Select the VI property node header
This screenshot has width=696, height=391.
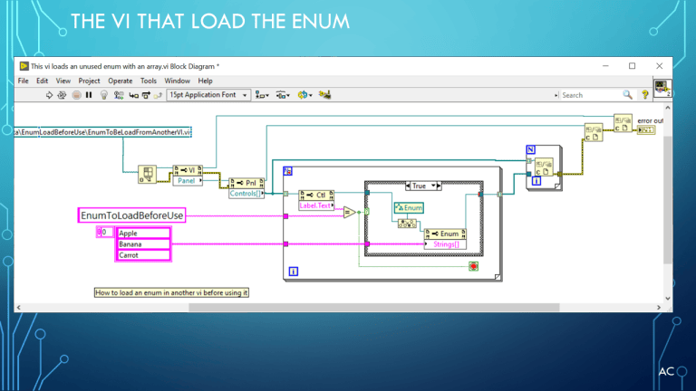tap(188, 170)
